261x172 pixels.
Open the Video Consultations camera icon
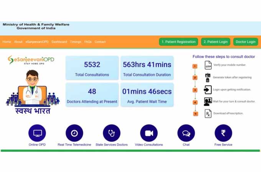(149, 133)
